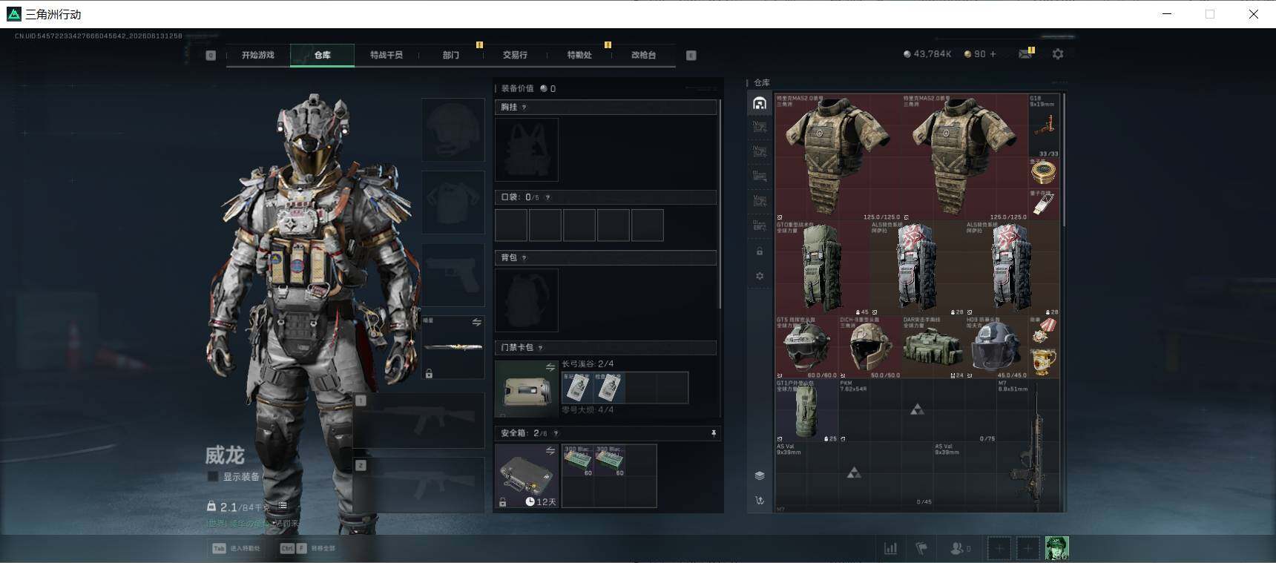Toggle the 显示装备 checkbox
Image resolution: width=1276 pixels, height=563 pixels.
tap(213, 476)
